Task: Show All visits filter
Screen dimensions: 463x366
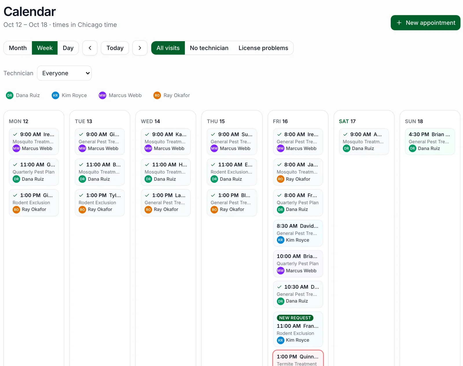Action: click(168, 48)
